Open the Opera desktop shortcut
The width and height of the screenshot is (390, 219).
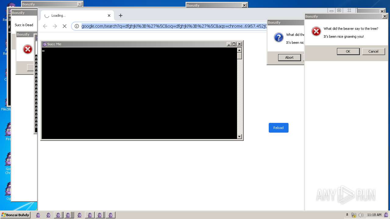click(x=8, y=191)
